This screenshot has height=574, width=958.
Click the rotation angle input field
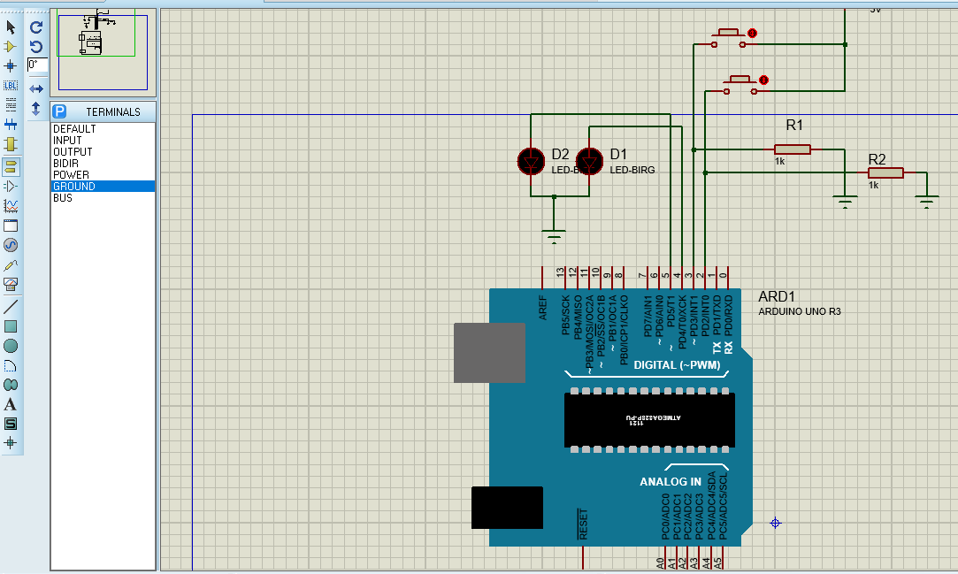[x=37, y=65]
